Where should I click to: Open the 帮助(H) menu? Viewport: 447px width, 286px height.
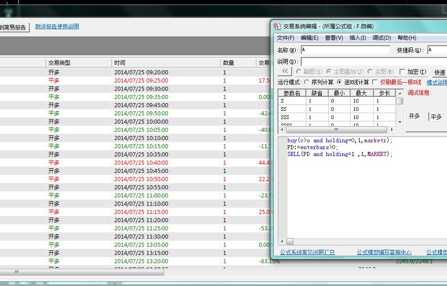[407, 38]
